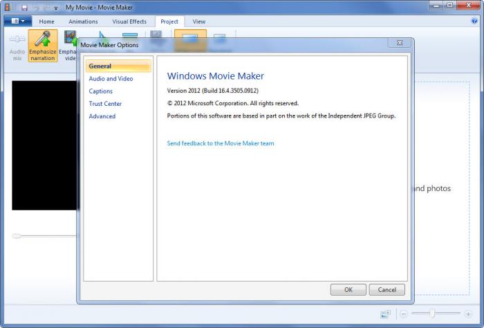Click the Emphasize narration button
This screenshot has height=328, width=484.
coord(43,46)
